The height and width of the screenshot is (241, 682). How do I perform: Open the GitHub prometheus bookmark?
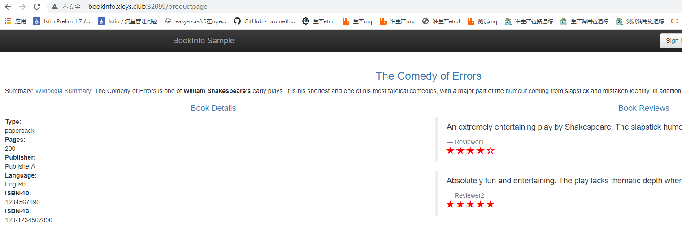pos(264,21)
